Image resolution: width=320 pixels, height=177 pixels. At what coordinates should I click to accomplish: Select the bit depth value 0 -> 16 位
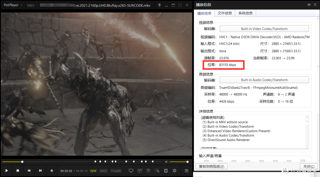pos(285,101)
